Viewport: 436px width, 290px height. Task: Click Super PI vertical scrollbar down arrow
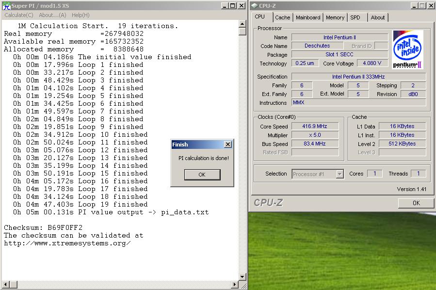pos(242,276)
